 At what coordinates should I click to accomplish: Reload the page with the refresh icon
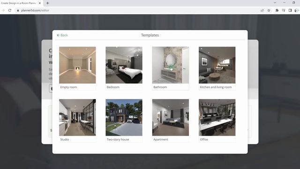[x=10, y=10]
